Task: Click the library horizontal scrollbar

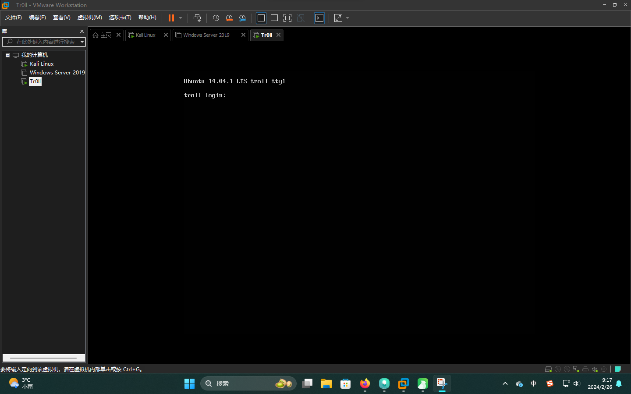Action: 44,358
